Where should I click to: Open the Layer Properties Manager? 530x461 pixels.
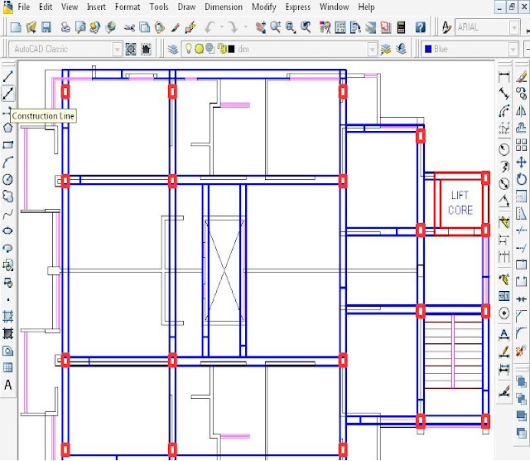(x=173, y=50)
